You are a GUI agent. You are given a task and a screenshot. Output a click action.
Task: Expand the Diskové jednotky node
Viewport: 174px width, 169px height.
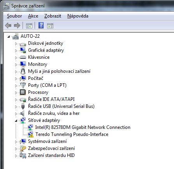point(16,44)
